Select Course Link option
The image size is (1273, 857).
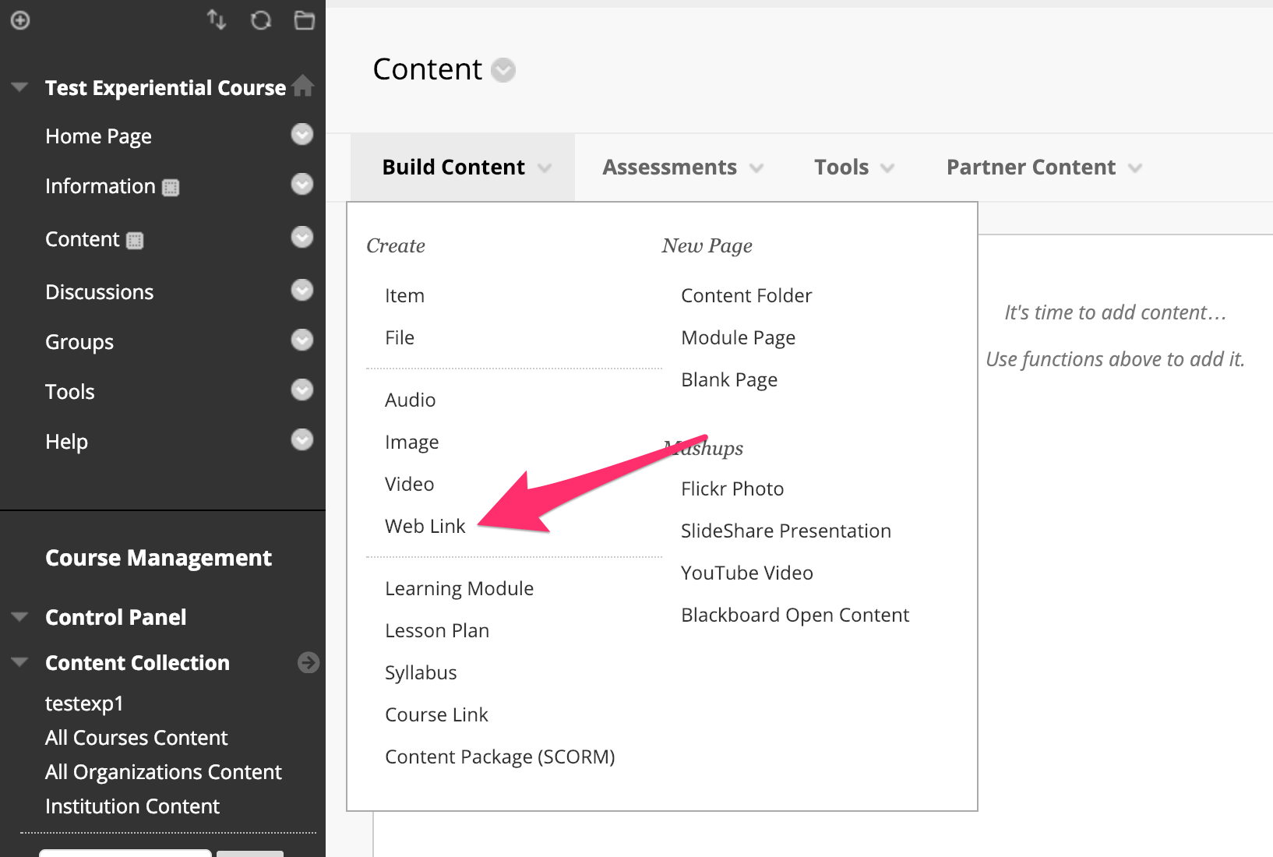coord(436,715)
